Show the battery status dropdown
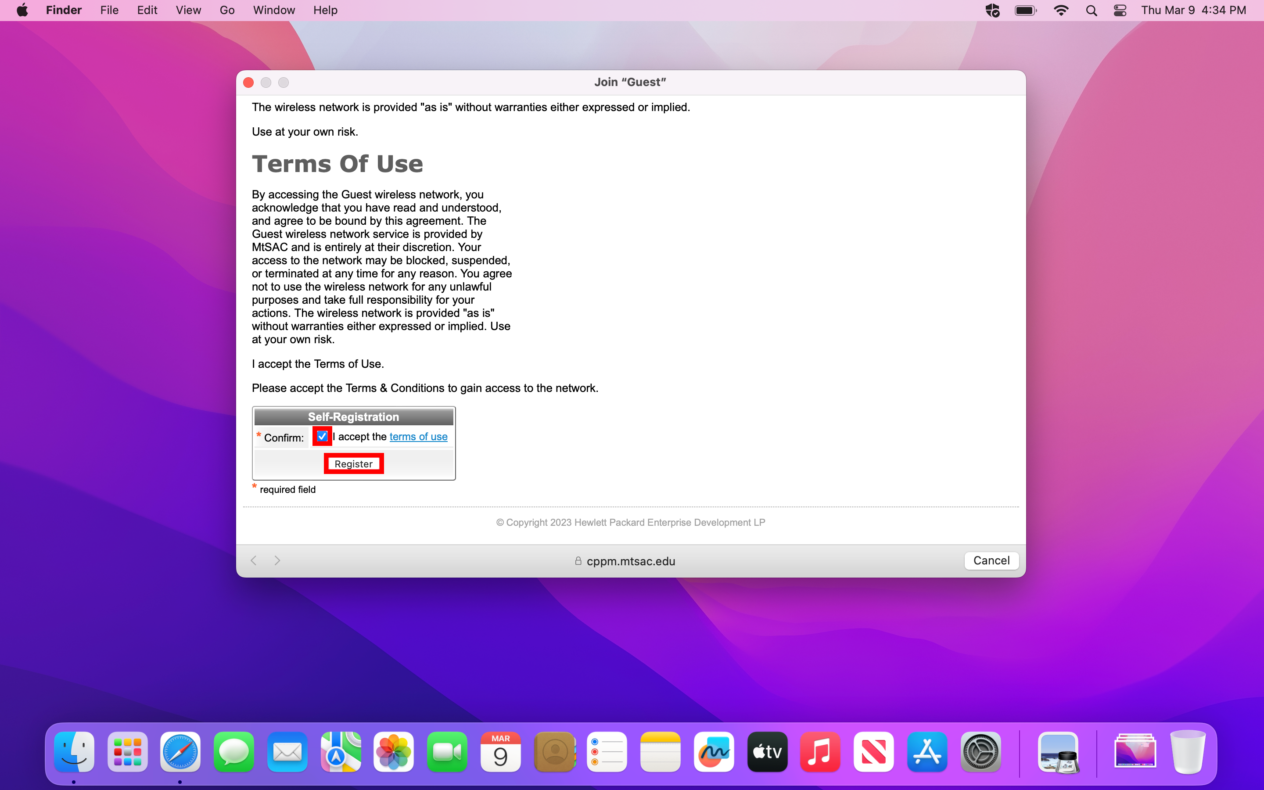This screenshot has width=1264, height=790. [x=1025, y=11]
